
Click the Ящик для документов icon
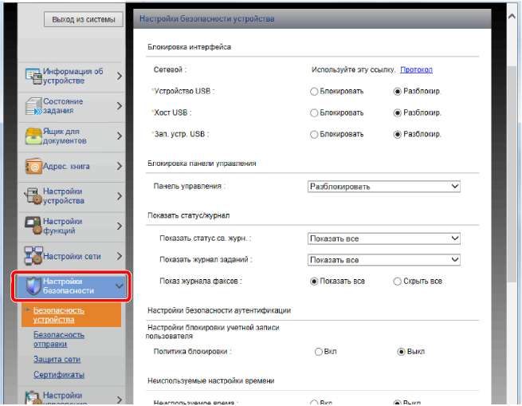33,136
